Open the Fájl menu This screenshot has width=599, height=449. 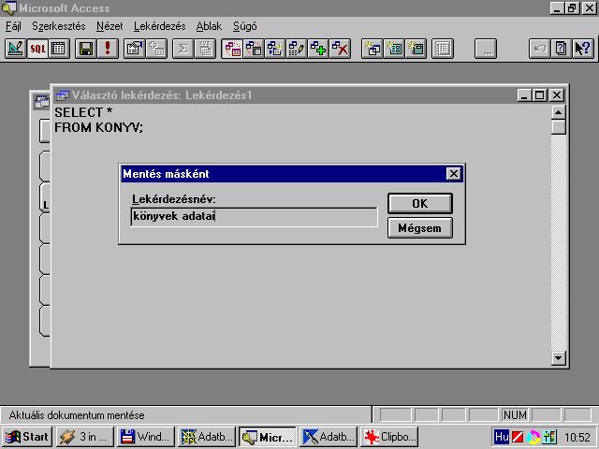(14, 26)
